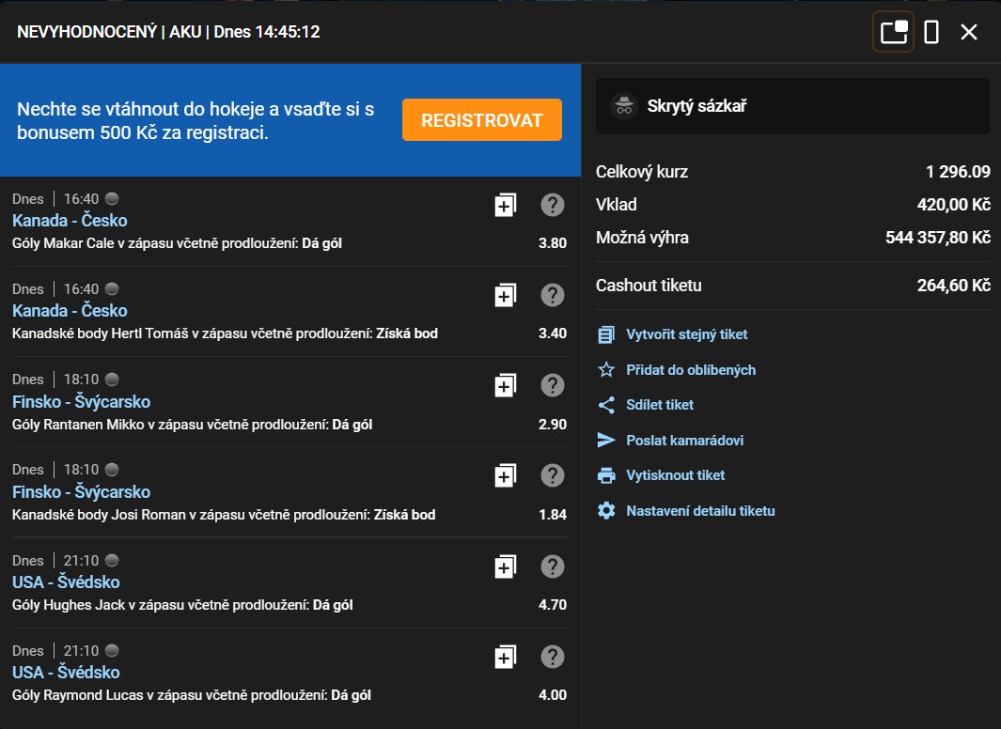Click the star favorites icon

point(606,369)
